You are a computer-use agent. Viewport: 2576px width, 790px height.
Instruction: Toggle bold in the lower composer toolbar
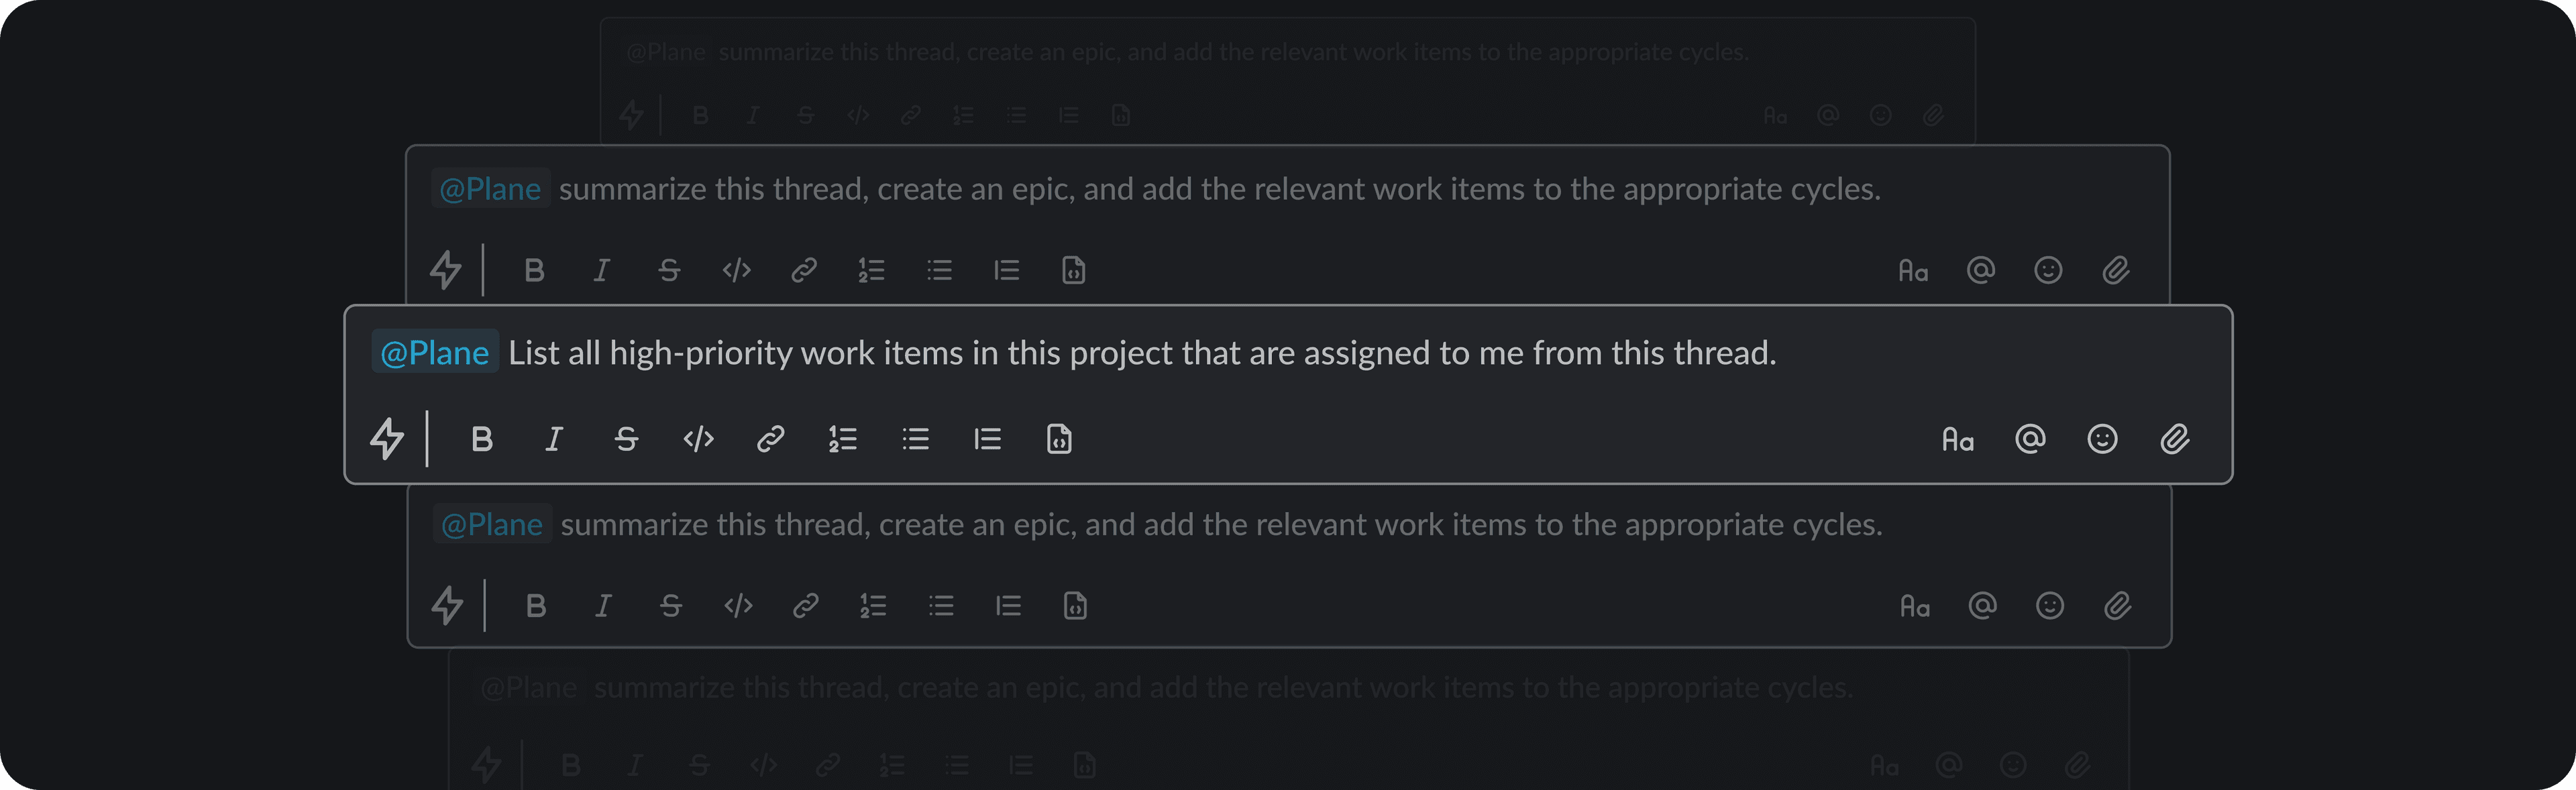[x=536, y=605]
